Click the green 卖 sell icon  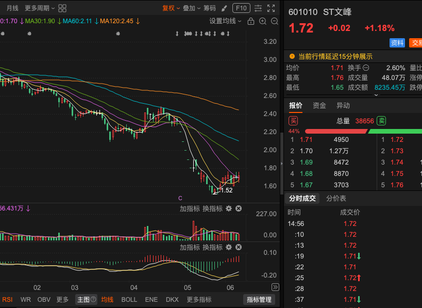coord(381,121)
